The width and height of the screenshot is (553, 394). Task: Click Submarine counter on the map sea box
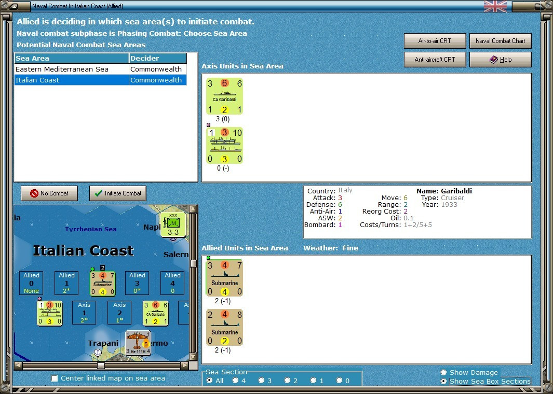coord(103,284)
